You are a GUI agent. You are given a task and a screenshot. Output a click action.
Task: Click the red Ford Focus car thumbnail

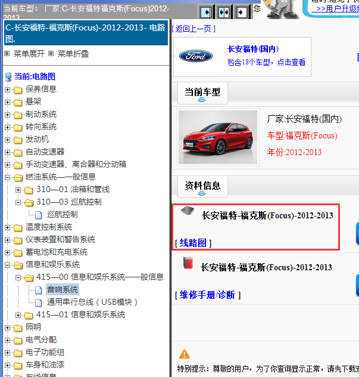[218, 137]
